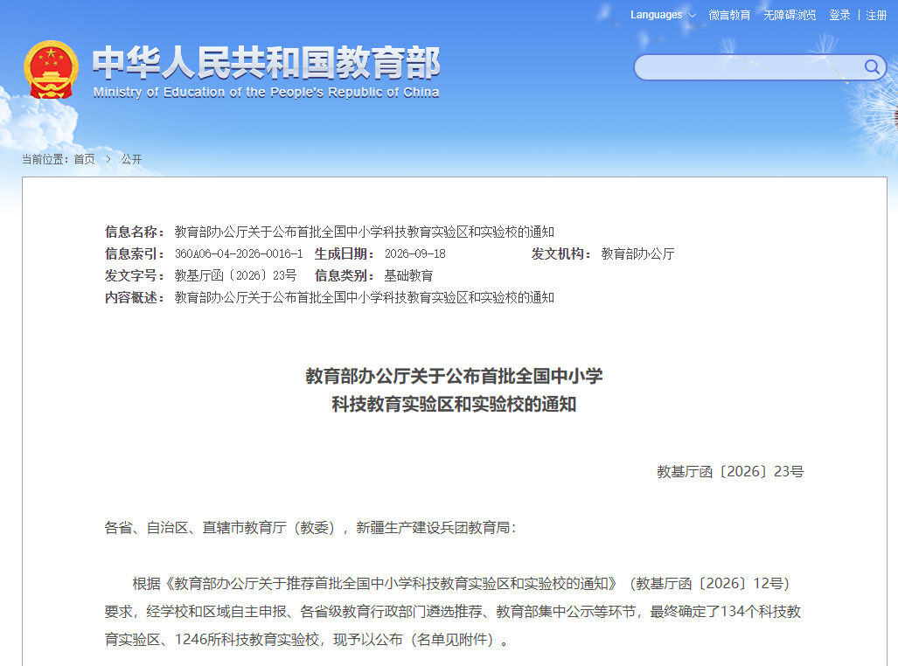898x666 pixels.
Task: Select generation date 2026-09-18
Action: (x=414, y=253)
